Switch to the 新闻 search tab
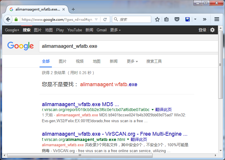Image resolution: width=225 pixels, height=160 pixels. click(113, 61)
